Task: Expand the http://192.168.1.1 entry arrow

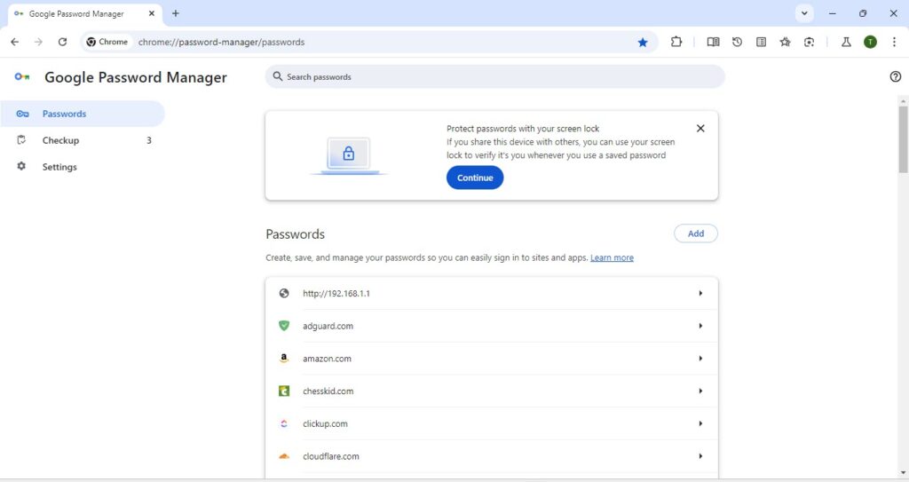Action: pos(700,294)
